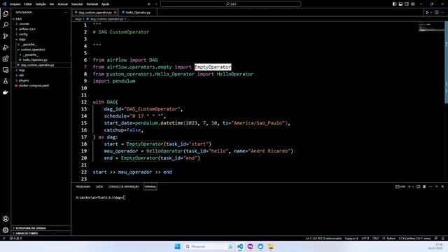Image resolution: width=448 pixels, height=252 pixels.
Task: Open the run options dropdown arrow
Action: (x=431, y=13)
